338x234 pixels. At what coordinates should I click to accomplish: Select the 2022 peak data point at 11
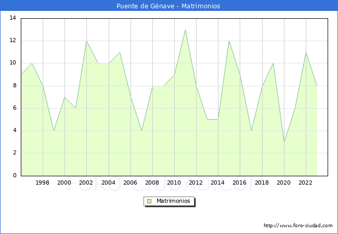(x=306, y=53)
